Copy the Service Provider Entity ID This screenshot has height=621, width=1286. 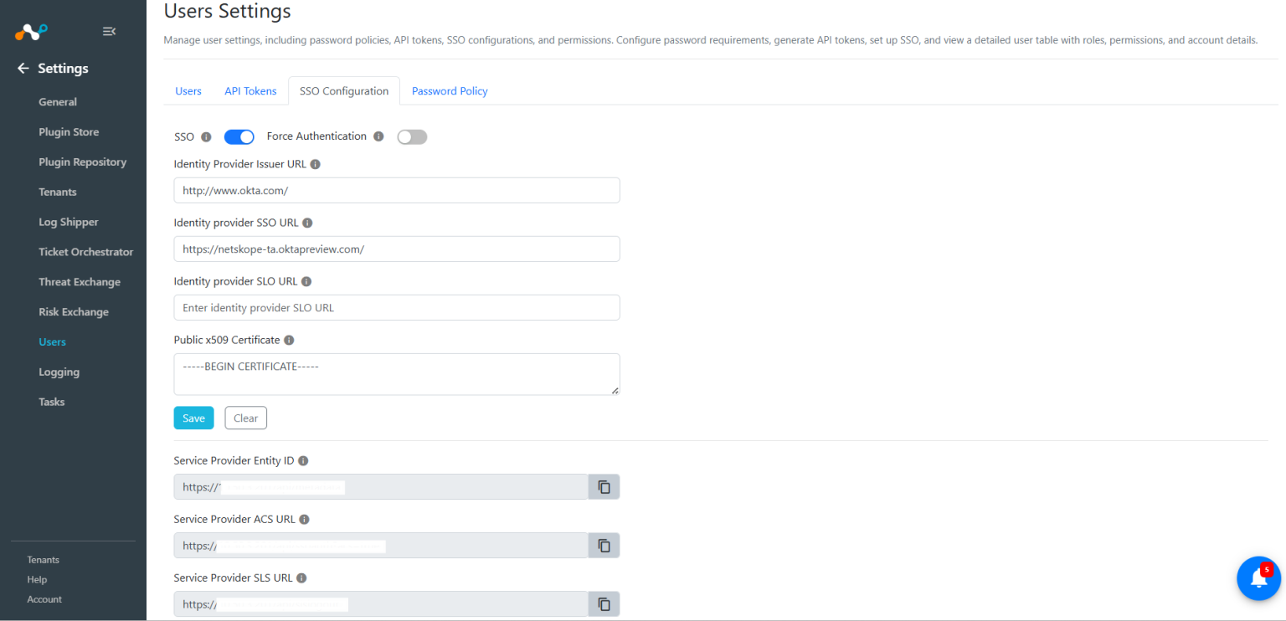[604, 486]
